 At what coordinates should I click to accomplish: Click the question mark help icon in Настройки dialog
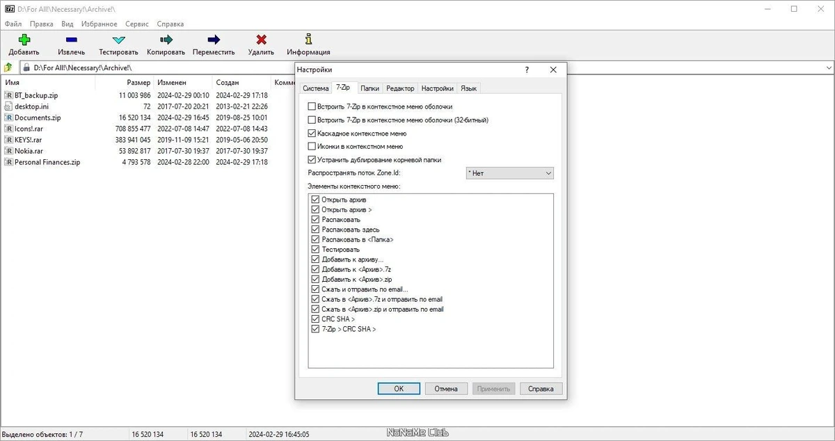pyautogui.click(x=527, y=70)
